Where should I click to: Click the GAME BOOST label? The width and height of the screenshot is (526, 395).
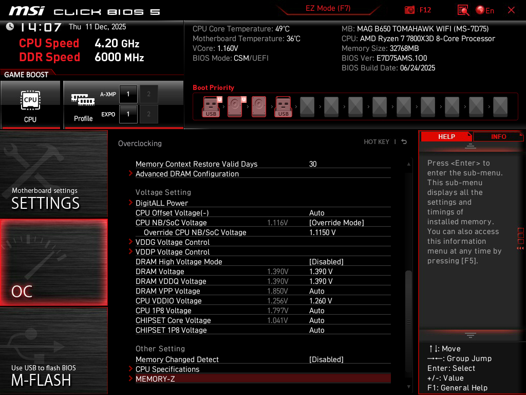(x=26, y=75)
